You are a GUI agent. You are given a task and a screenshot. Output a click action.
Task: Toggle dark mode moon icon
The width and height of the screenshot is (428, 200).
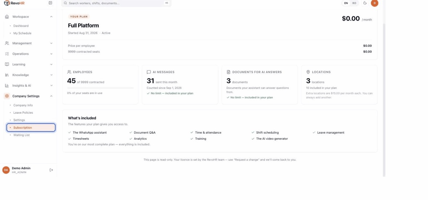pyautogui.click(x=365, y=3)
